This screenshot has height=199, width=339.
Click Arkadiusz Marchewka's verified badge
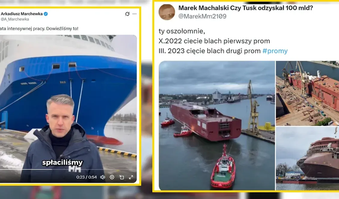click(46, 14)
